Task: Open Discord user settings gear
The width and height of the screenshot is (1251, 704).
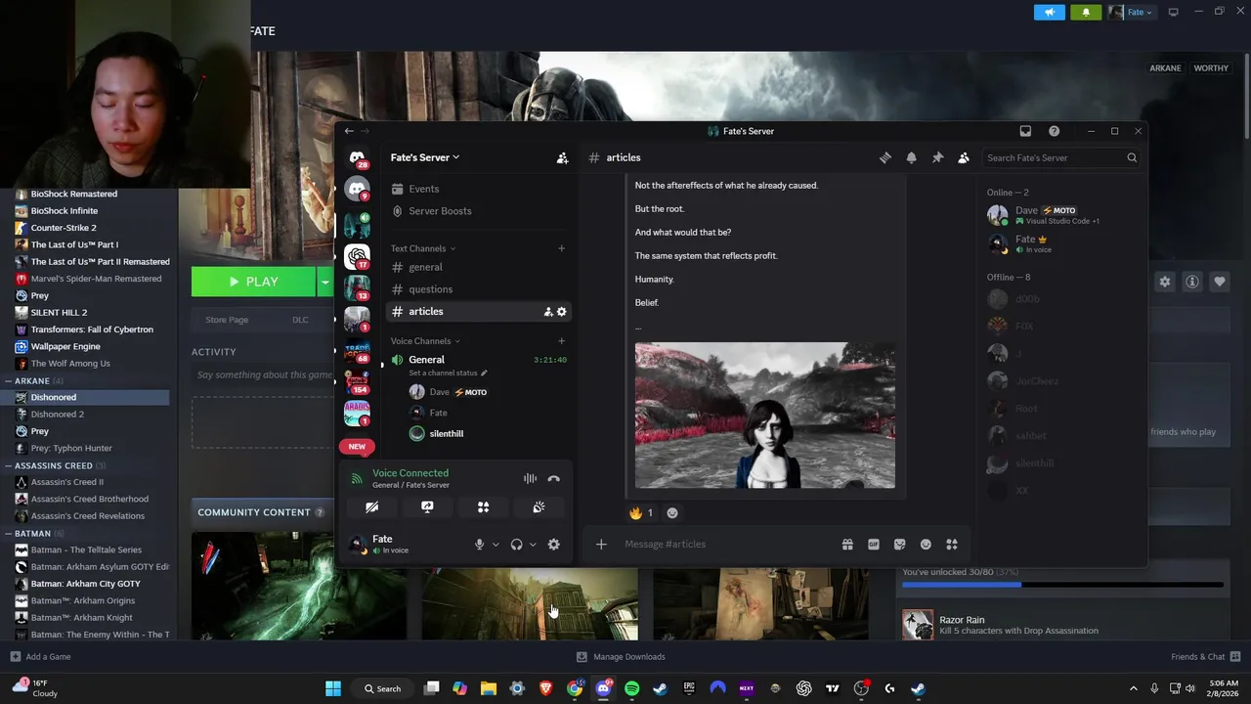Action: pyautogui.click(x=553, y=545)
